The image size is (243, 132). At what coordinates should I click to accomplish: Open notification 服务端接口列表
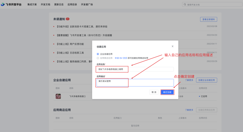[74, 61]
